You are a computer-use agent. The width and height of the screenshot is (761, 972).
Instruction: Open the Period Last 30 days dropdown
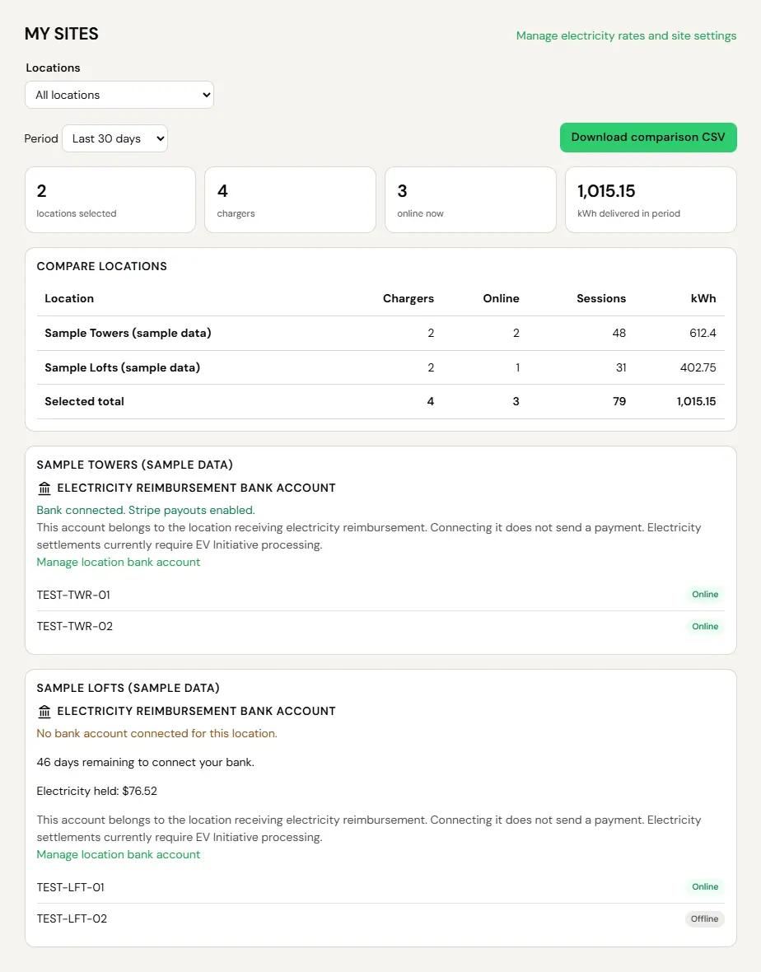pos(114,138)
